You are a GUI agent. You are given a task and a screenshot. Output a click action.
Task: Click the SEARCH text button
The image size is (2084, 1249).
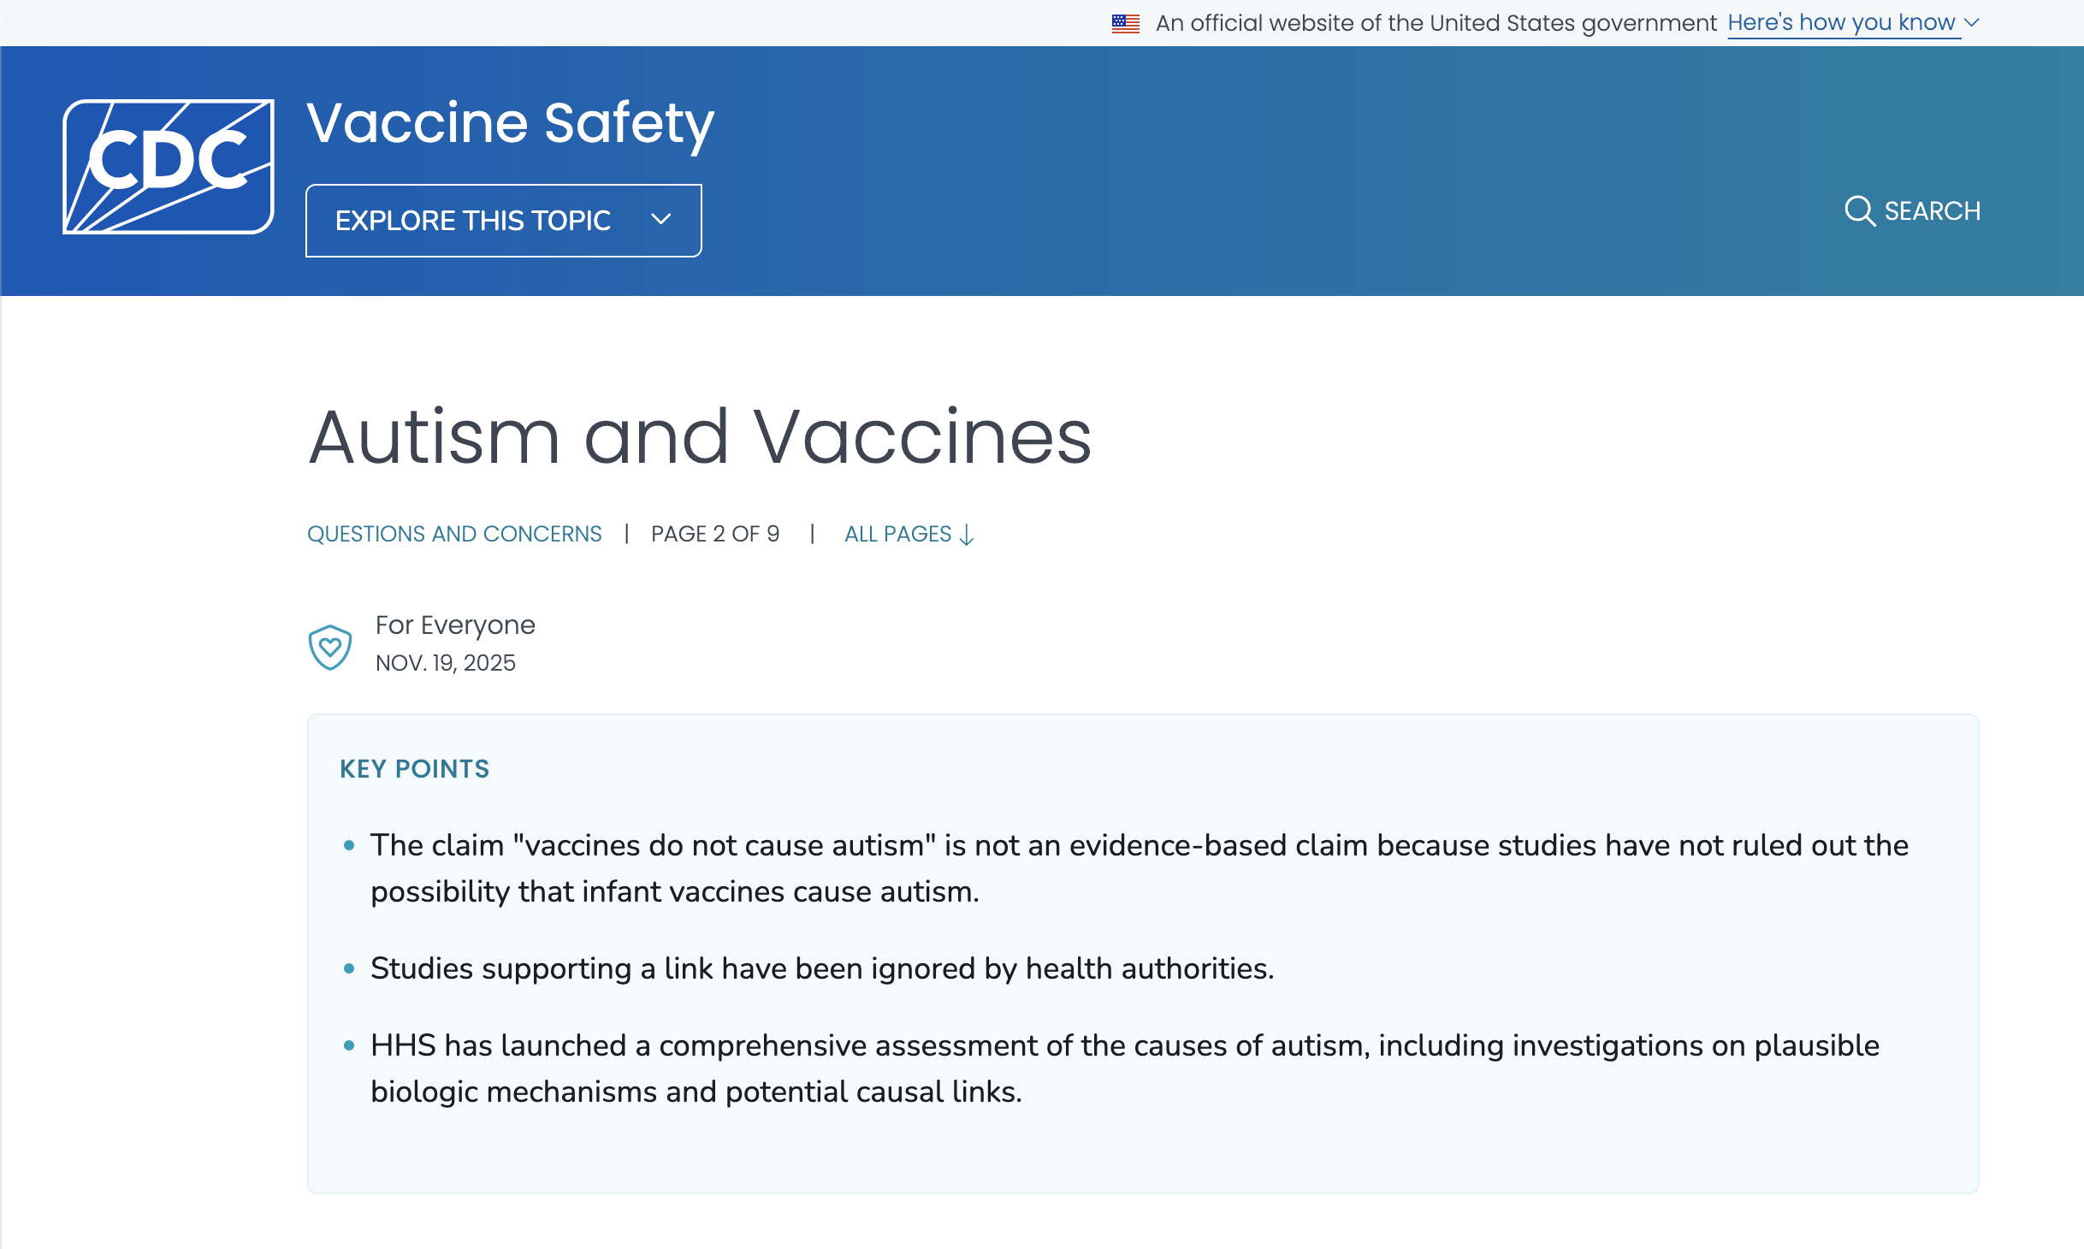point(1932,211)
